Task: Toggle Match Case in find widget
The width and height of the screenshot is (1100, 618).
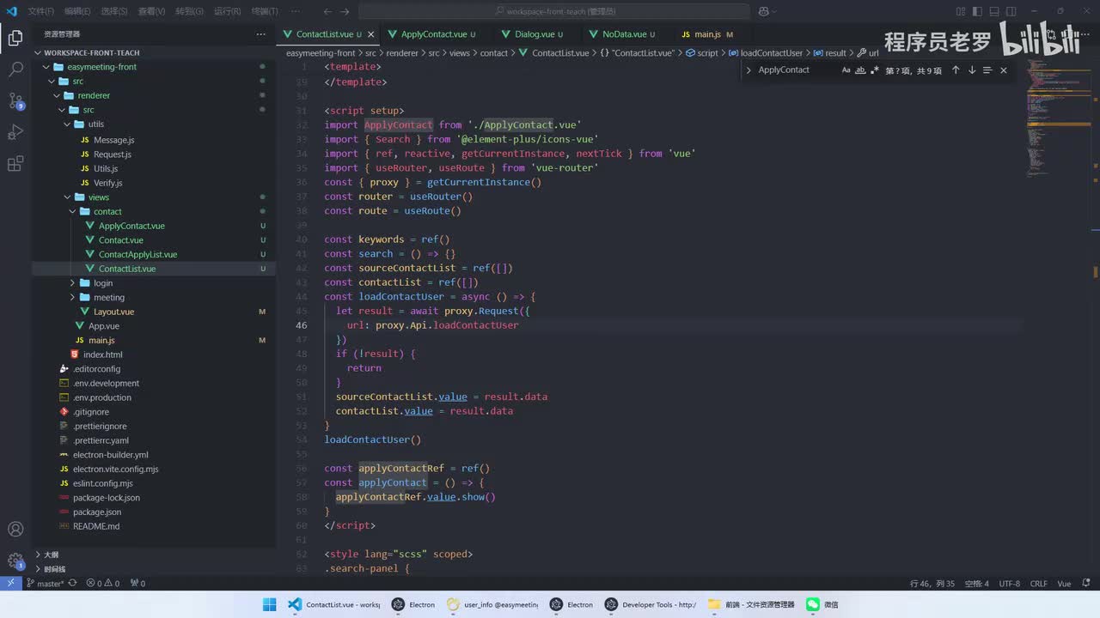Action: (846, 70)
